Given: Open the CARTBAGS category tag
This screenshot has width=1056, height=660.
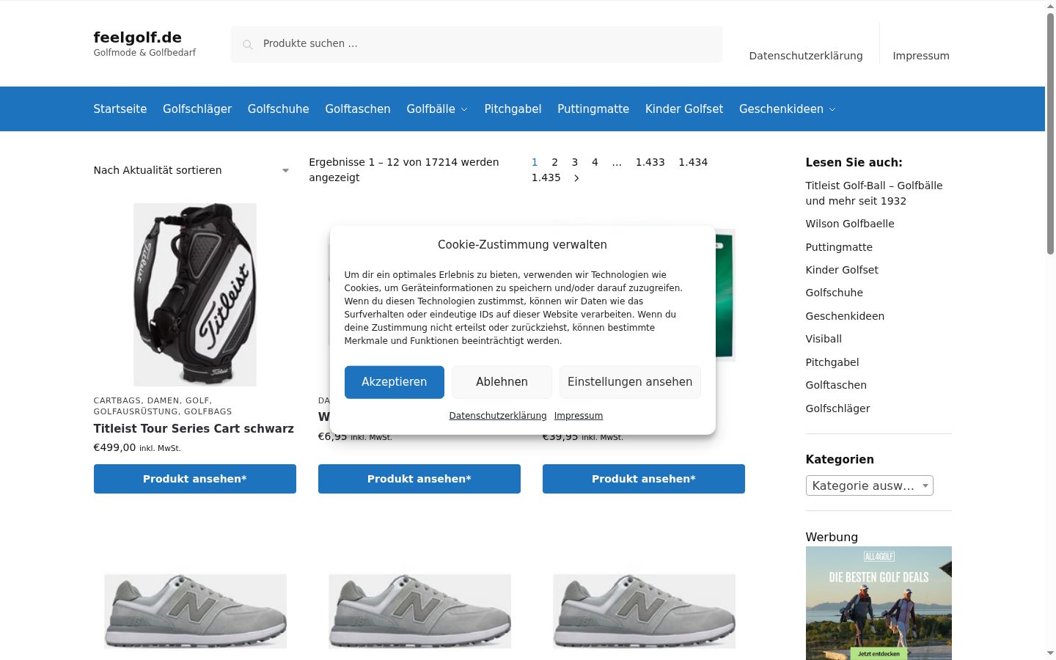Looking at the screenshot, I should pos(117,400).
